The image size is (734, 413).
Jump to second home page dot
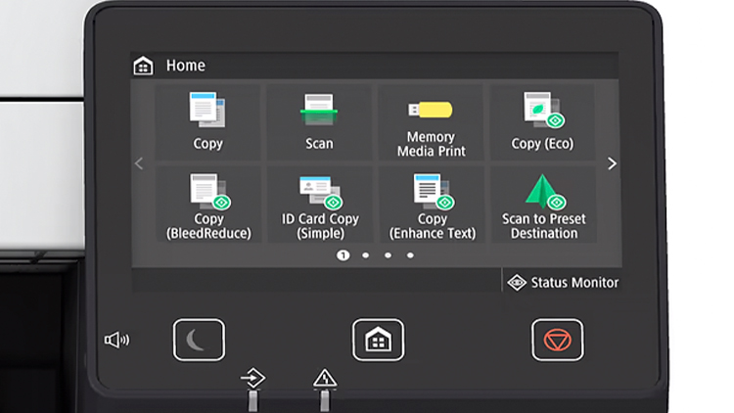click(x=365, y=255)
